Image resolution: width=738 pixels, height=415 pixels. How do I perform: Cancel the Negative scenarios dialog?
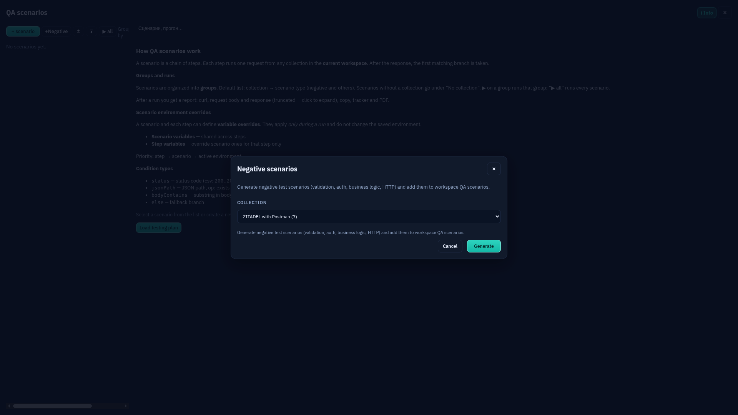[450, 246]
